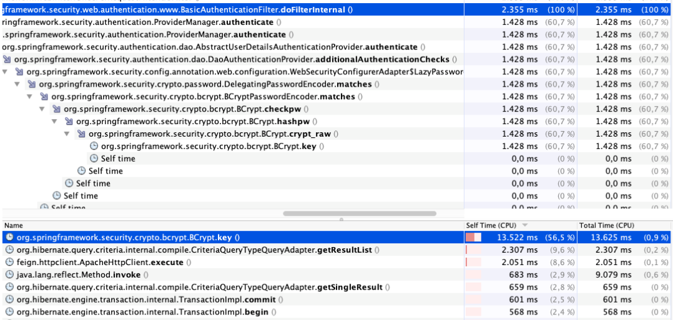
Task: Select the BasicAuthenticationFilter.doFilterInternal row
Action: point(336,9)
